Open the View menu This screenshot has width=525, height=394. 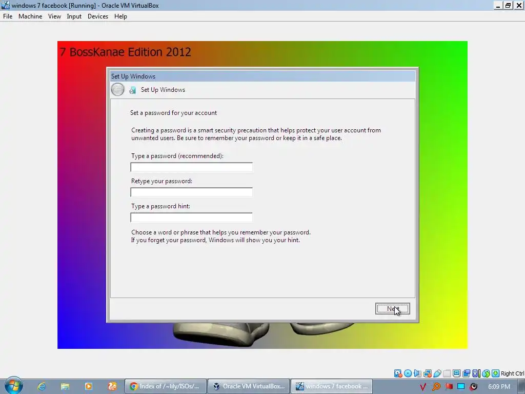click(x=54, y=16)
